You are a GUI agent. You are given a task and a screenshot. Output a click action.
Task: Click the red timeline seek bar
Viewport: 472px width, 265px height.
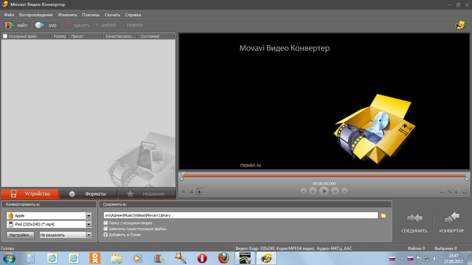[x=324, y=176]
